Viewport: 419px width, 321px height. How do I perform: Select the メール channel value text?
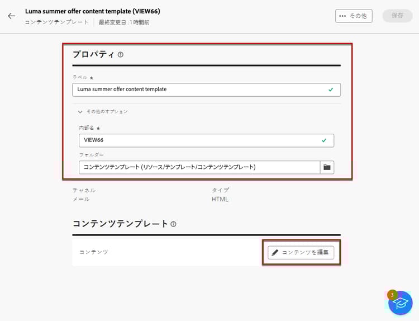click(x=81, y=199)
